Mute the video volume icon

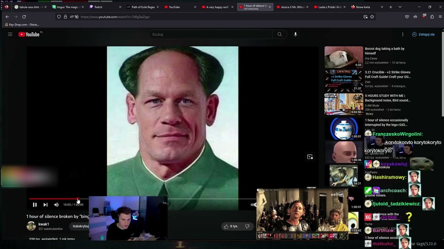click(56, 205)
